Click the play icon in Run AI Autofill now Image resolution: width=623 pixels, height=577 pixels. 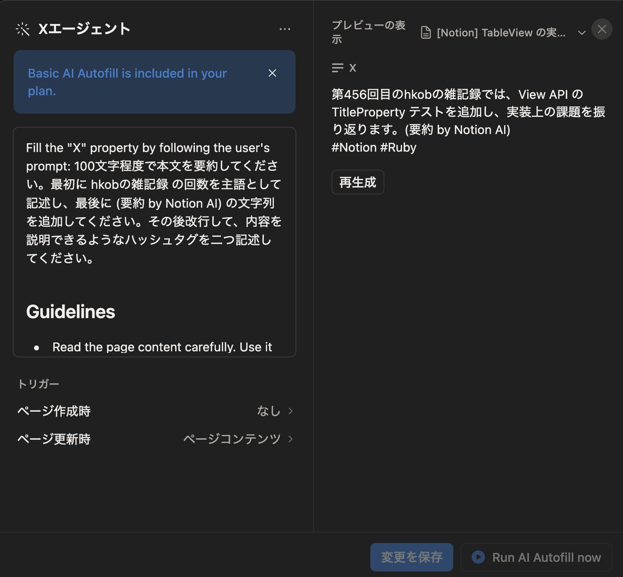477,557
